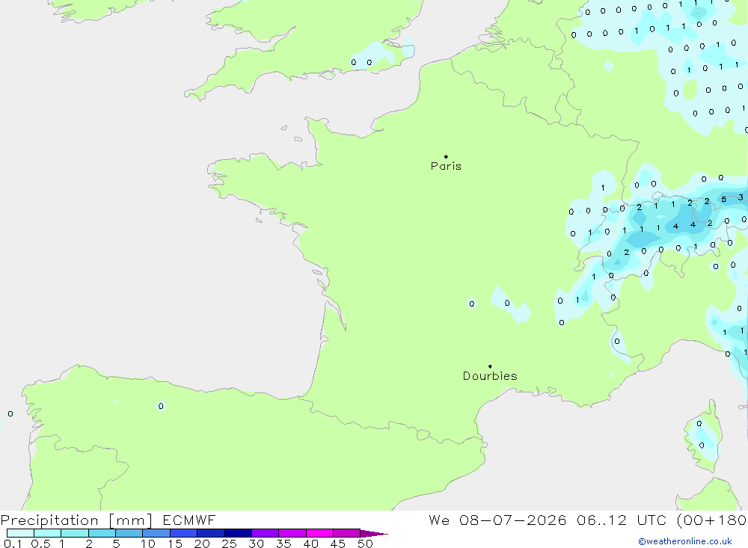Click the over-50 legend arrow tip

[x=375, y=534]
